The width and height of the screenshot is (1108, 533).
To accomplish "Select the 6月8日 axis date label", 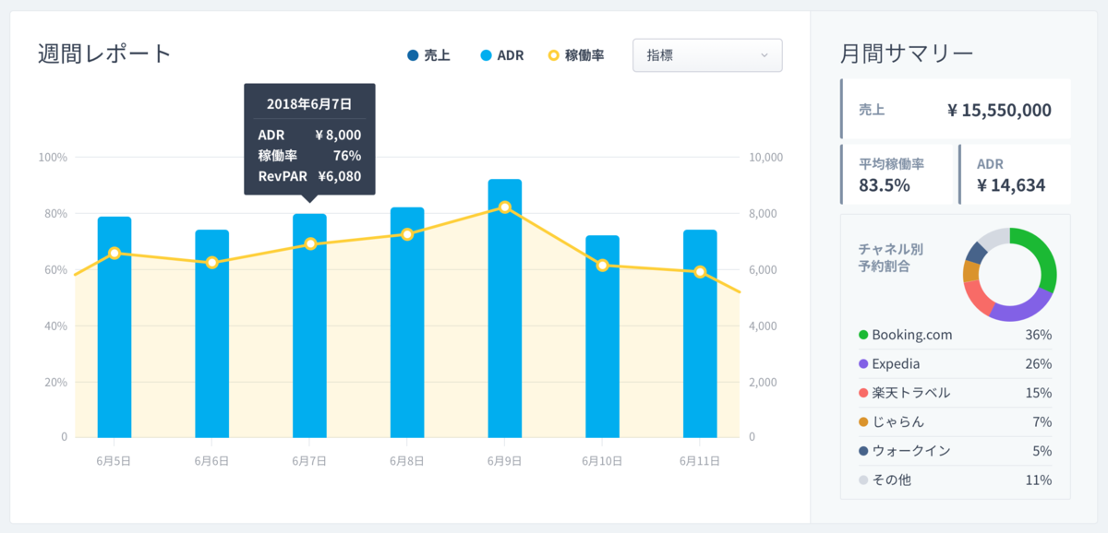I will pyautogui.click(x=407, y=460).
